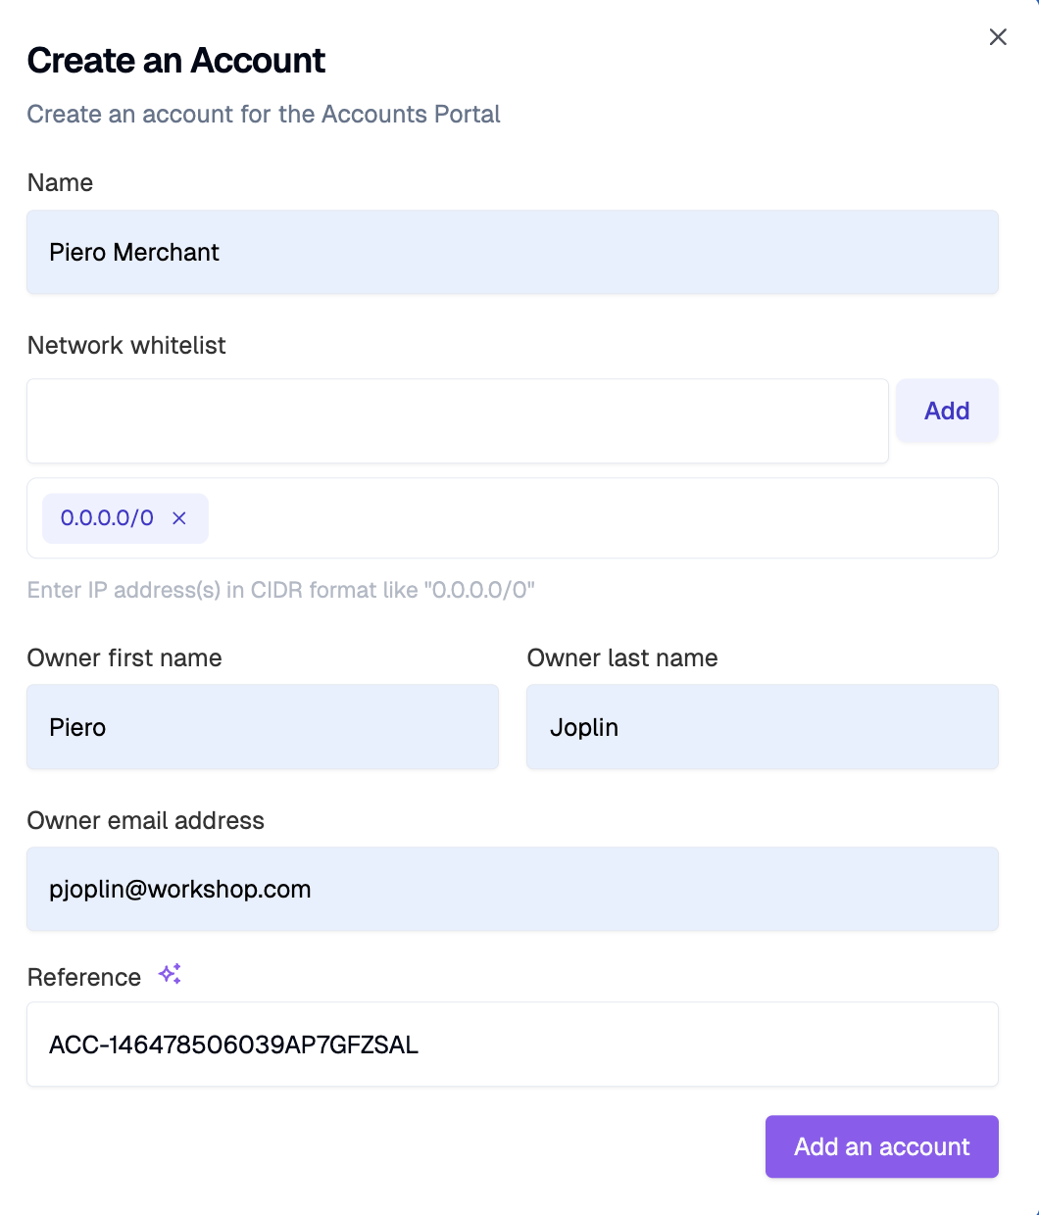The width and height of the screenshot is (1039, 1215).
Task: Generate a reference with the sparkle icon
Action: 170,974
